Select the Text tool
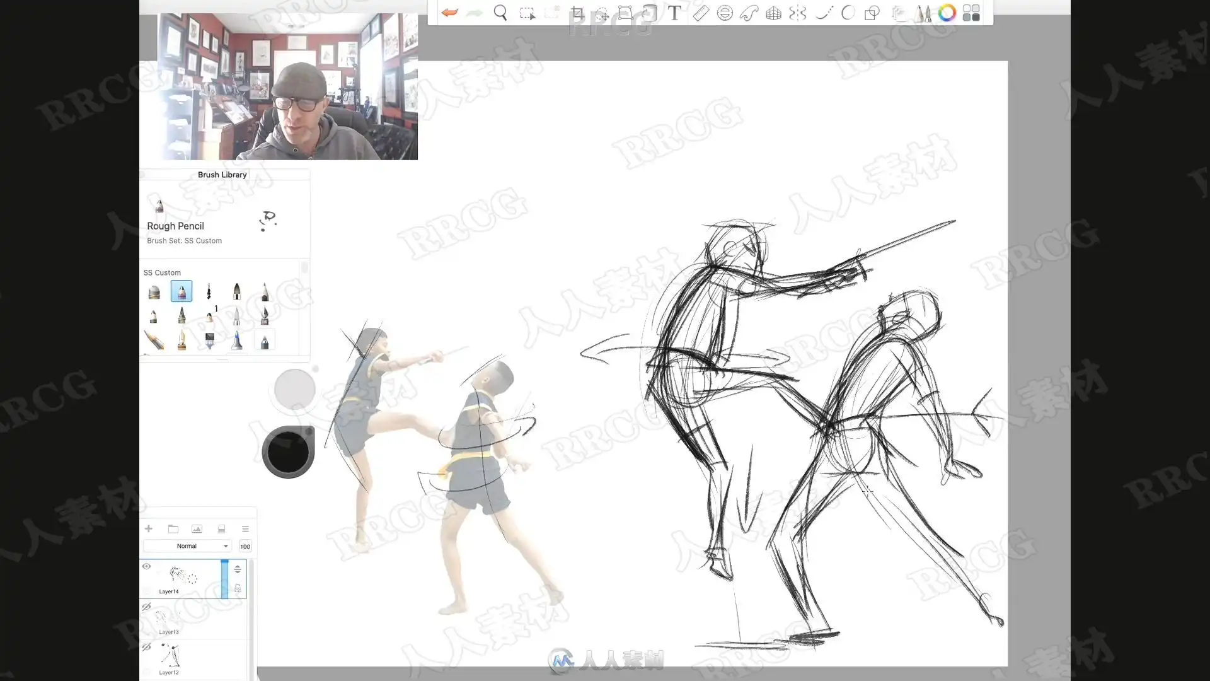1210x681 pixels. (674, 13)
